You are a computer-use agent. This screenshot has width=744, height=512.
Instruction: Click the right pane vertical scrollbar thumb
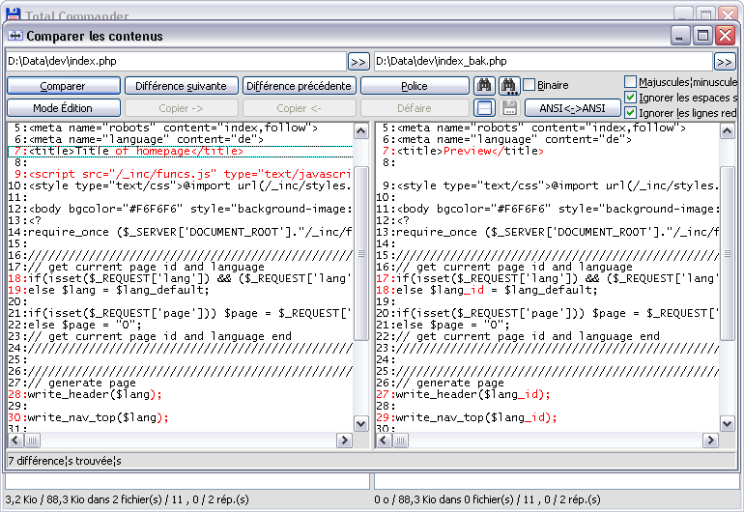click(x=728, y=253)
